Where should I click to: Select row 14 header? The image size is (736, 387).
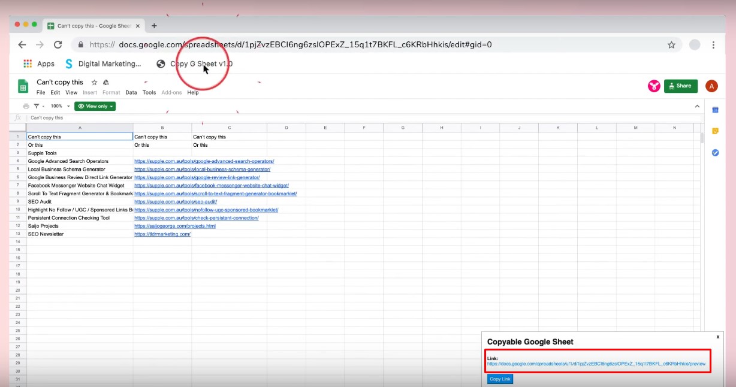pos(18,242)
